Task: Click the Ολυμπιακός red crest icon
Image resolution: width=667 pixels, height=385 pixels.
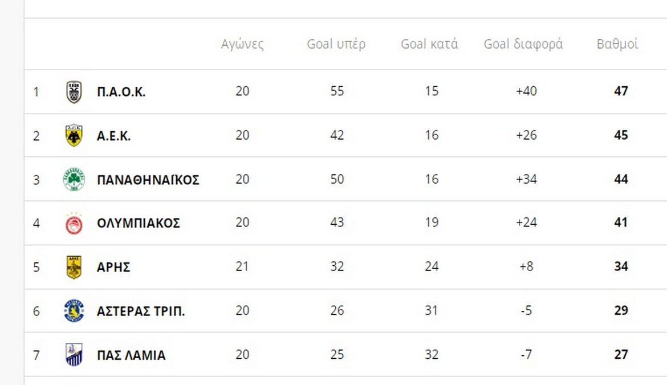Action: point(74,224)
